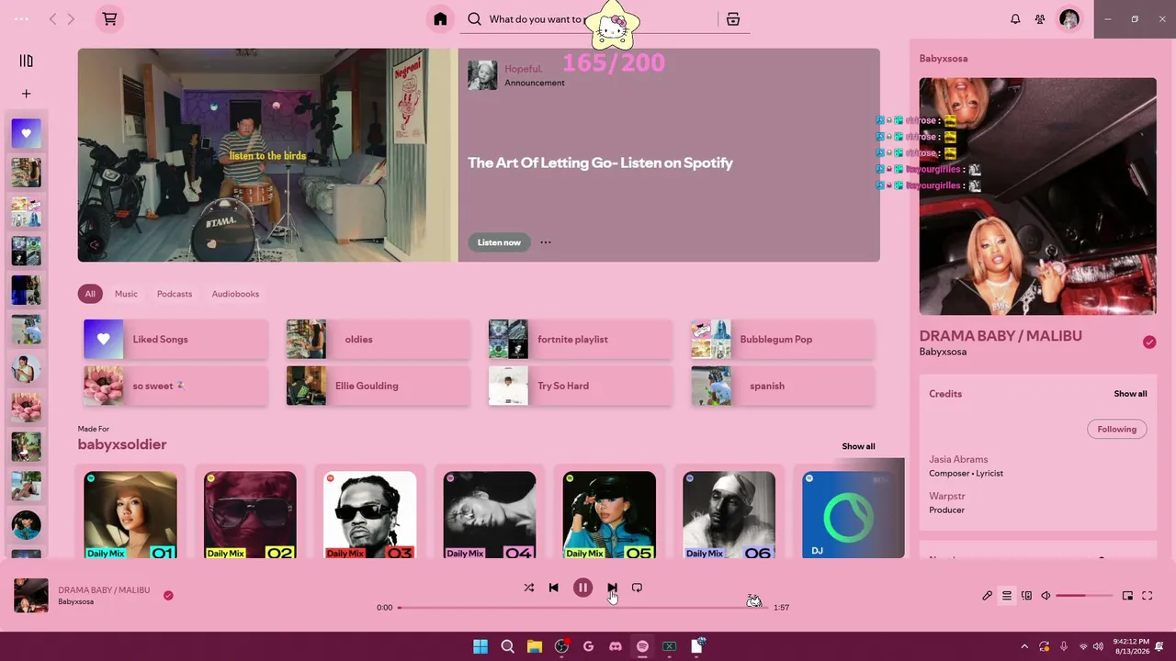Toggle the checkmark beside DRAMA BABY / MALIBU title
1176x661 pixels.
tap(1149, 342)
